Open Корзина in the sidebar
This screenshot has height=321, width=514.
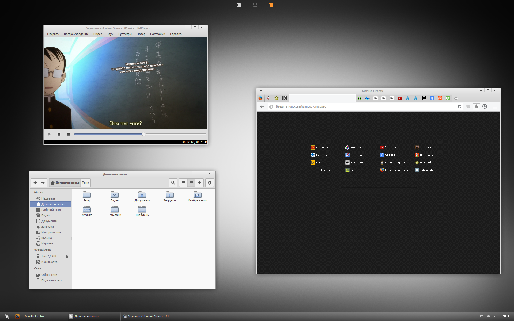[x=50, y=243]
